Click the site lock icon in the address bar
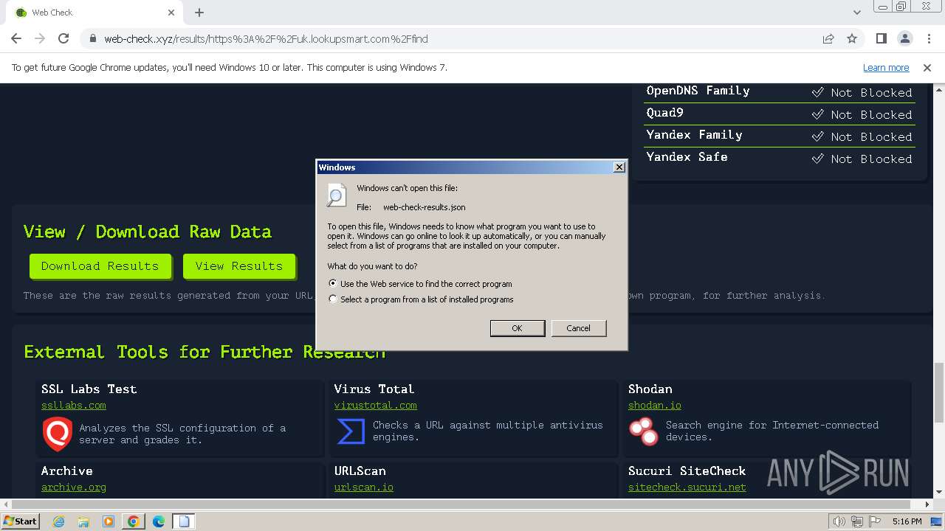945x531 pixels. tap(92, 39)
